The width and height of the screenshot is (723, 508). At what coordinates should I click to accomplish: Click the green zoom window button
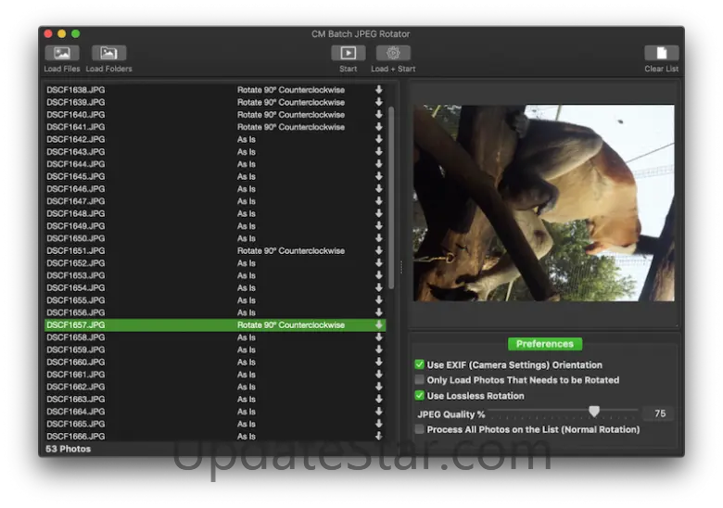coord(76,33)
